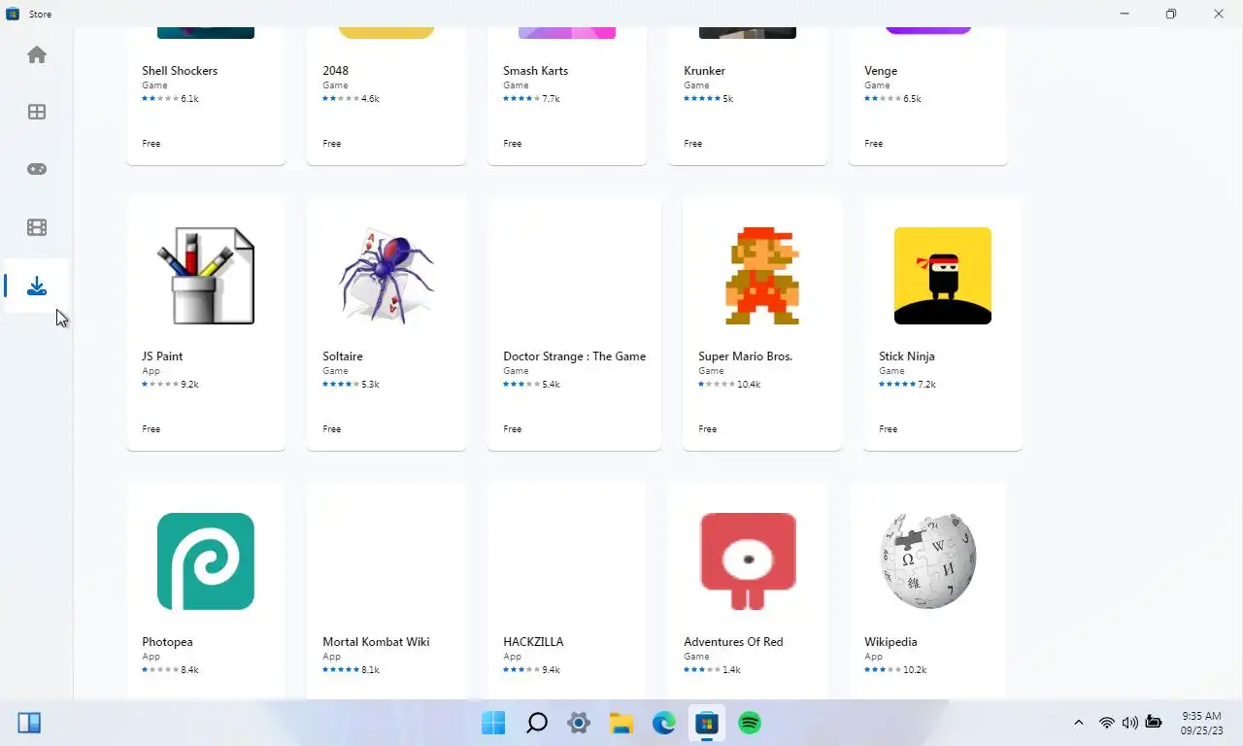
Task: Open the Movies film strip section
Action: pyautogui.click(x=37, y=227)
